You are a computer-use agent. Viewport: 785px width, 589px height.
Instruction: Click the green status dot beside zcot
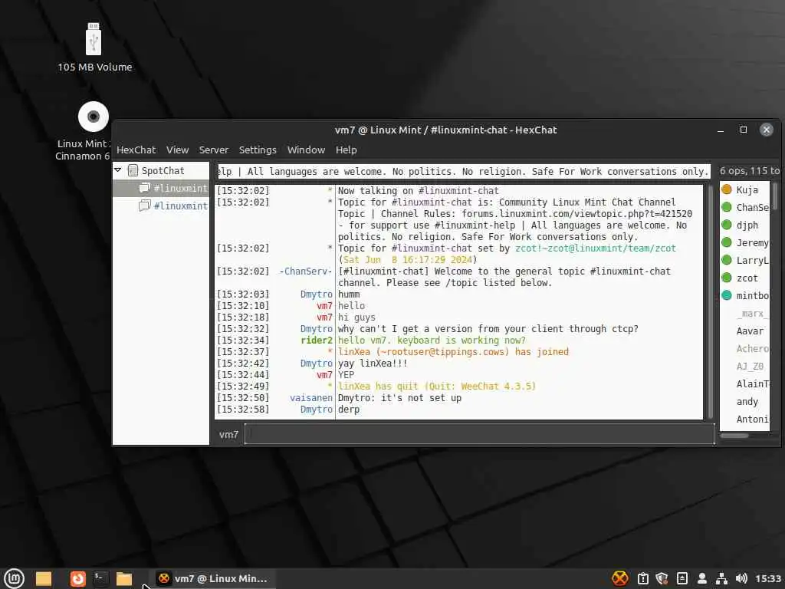click(727, 278)
